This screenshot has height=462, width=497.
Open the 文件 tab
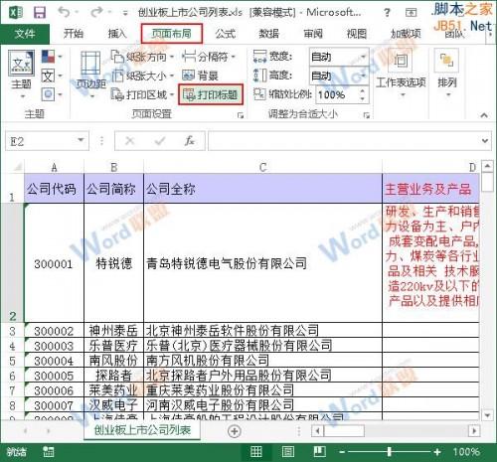tap(25, 34)
